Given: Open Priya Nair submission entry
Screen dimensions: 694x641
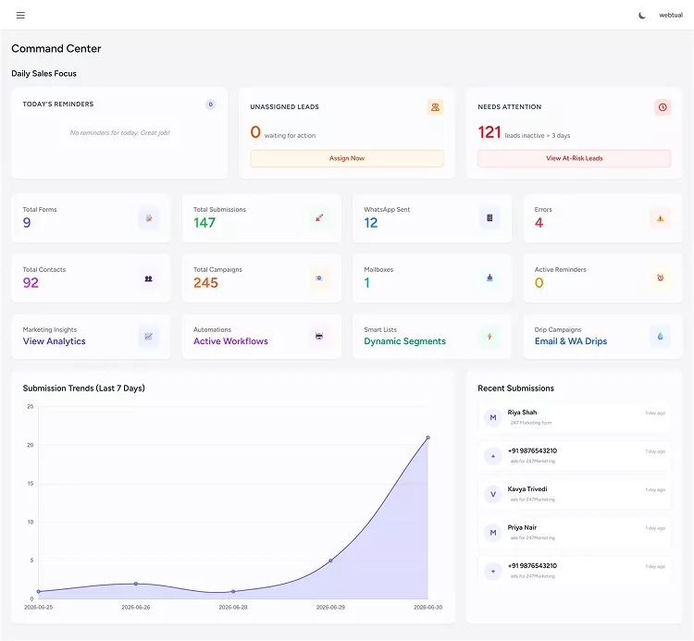Looking at the screenshot, I should coord(574,533).
